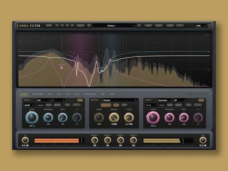The width and height of the screenshot is (228, 171).
Task: Click Filter 1 Resonance knob
Action: (x=48, y=118)
